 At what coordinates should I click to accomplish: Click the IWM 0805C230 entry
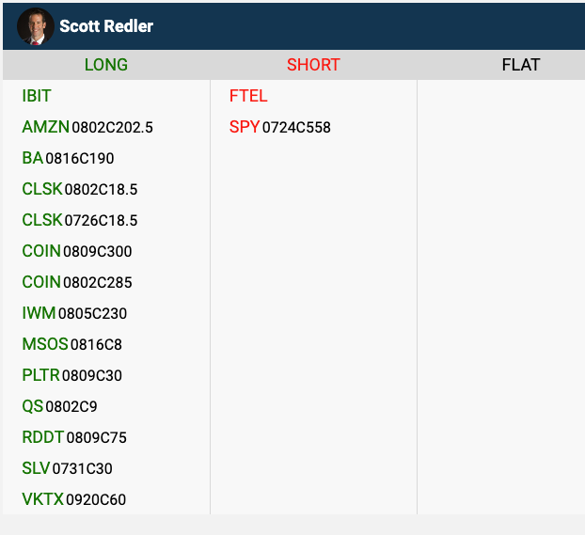coord(74,313)
